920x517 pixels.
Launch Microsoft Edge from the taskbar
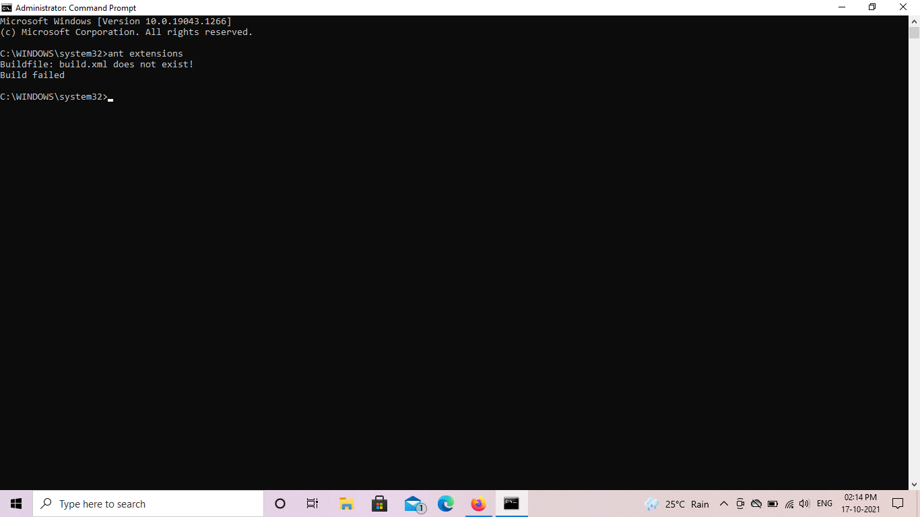click(x=446, y=504)
